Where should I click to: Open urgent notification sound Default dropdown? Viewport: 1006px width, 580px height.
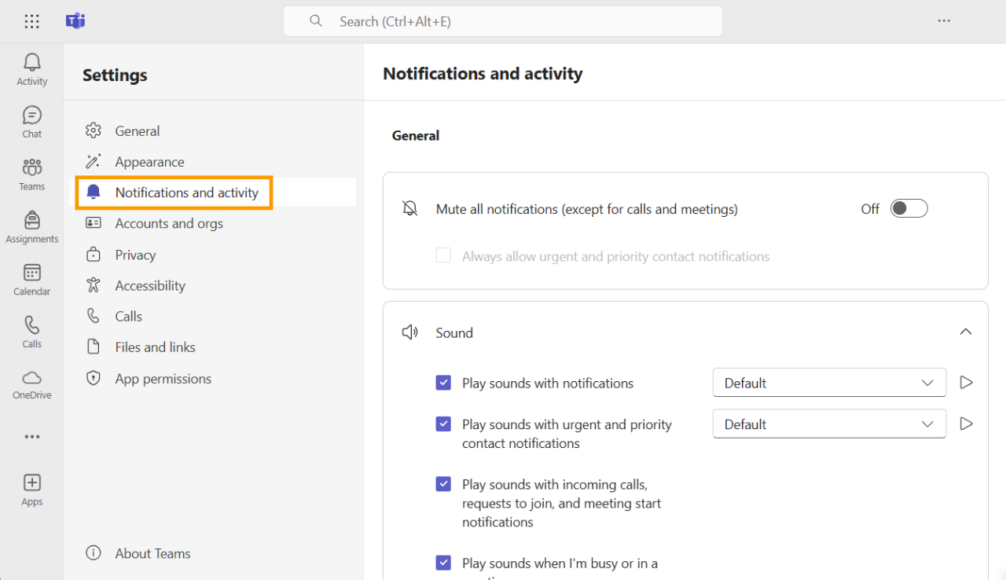pos(829,424)
